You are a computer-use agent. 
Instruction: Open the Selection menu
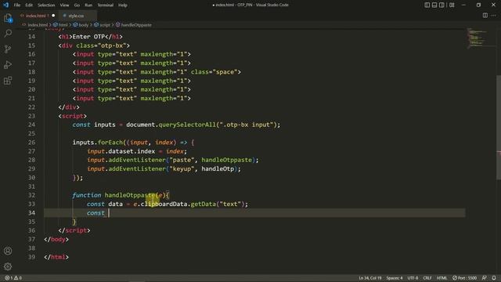[x=46, y=5]
